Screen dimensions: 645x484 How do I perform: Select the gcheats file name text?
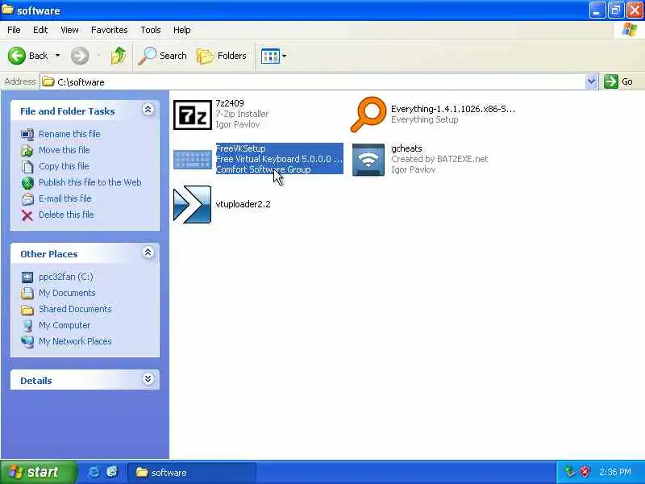[x=406, y=148]
